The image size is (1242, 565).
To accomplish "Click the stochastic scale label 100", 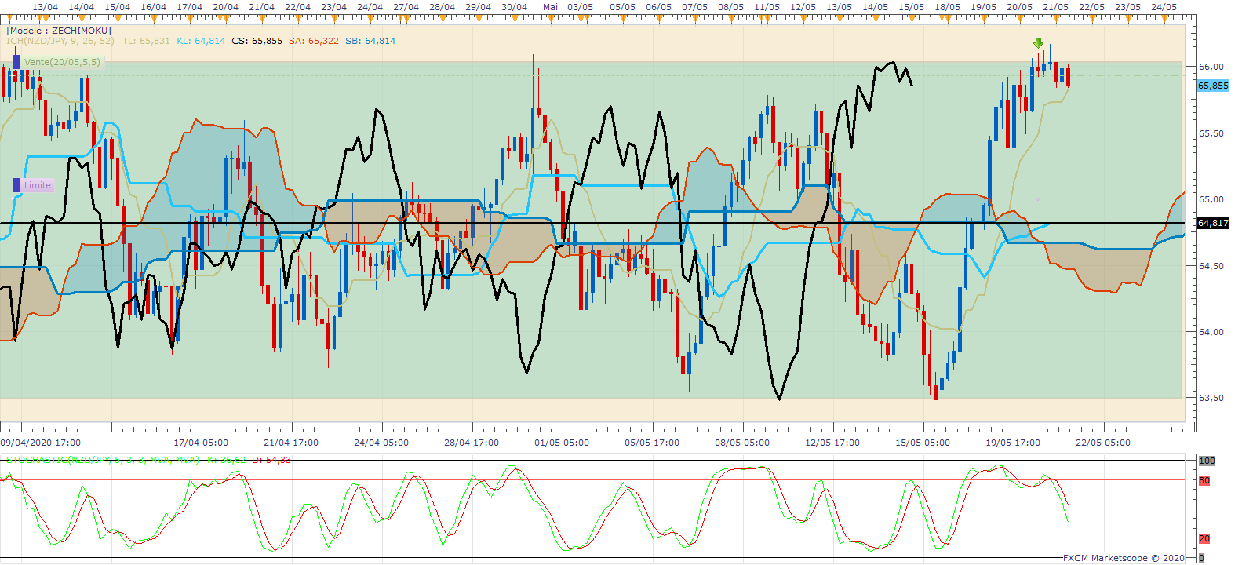I will click(1207, 461).
